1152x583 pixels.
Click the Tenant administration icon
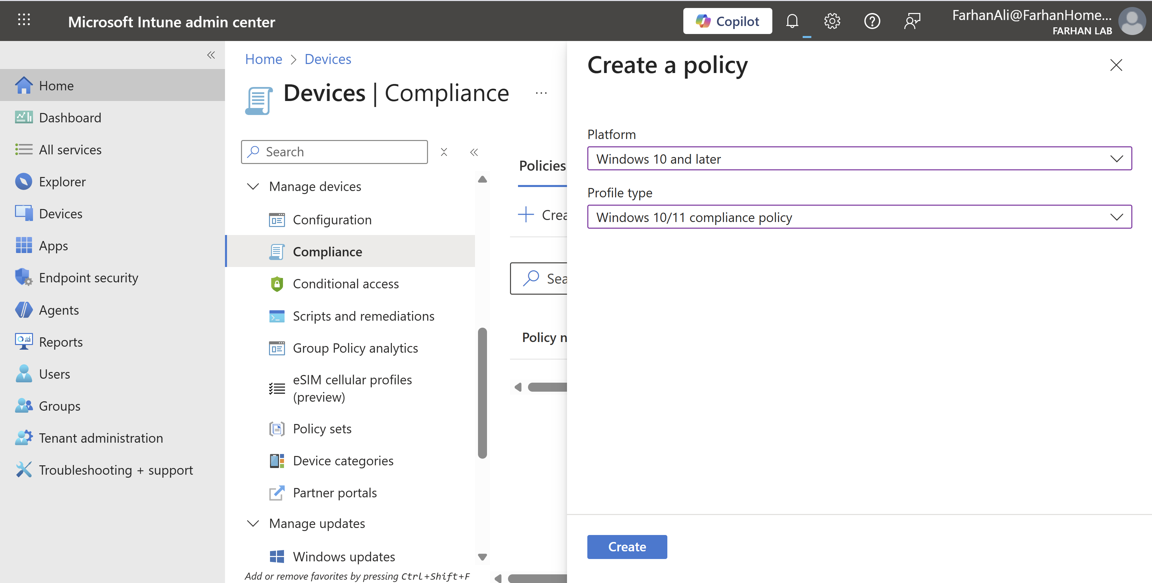tap(23, 438)
